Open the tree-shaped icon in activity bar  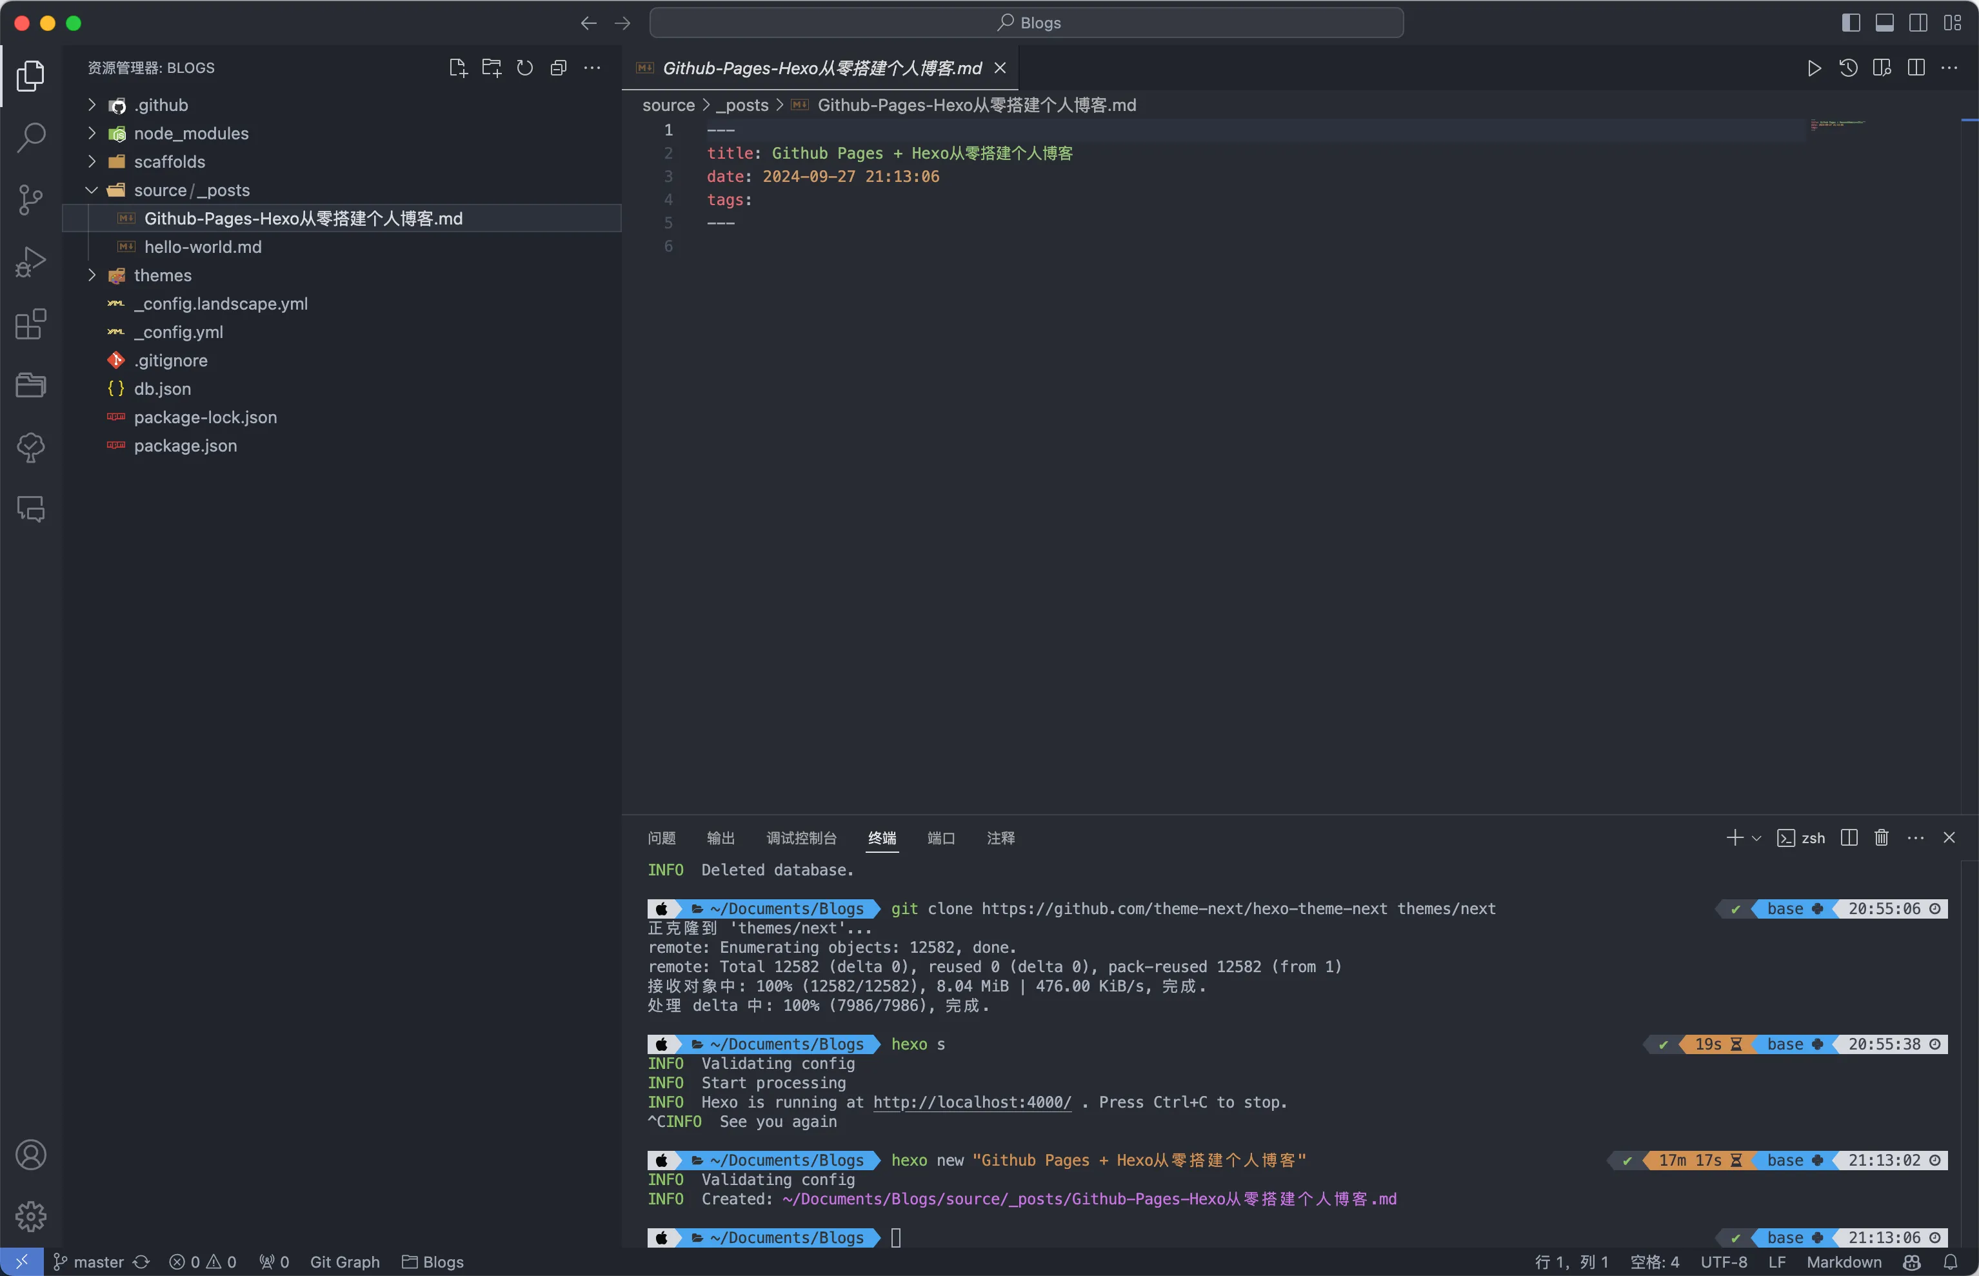[x=31, y=448]
